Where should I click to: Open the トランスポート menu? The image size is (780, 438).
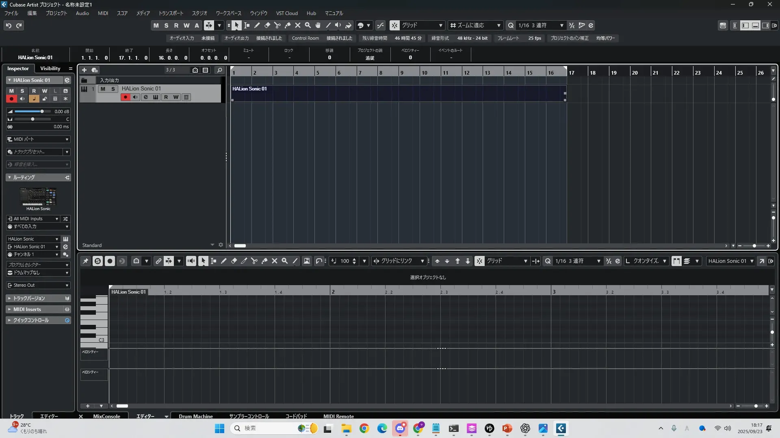click(x=171, y=13)
